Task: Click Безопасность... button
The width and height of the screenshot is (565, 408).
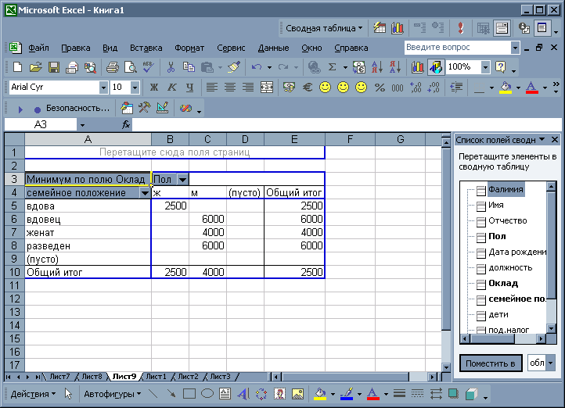Action: [x=77, y=108]
